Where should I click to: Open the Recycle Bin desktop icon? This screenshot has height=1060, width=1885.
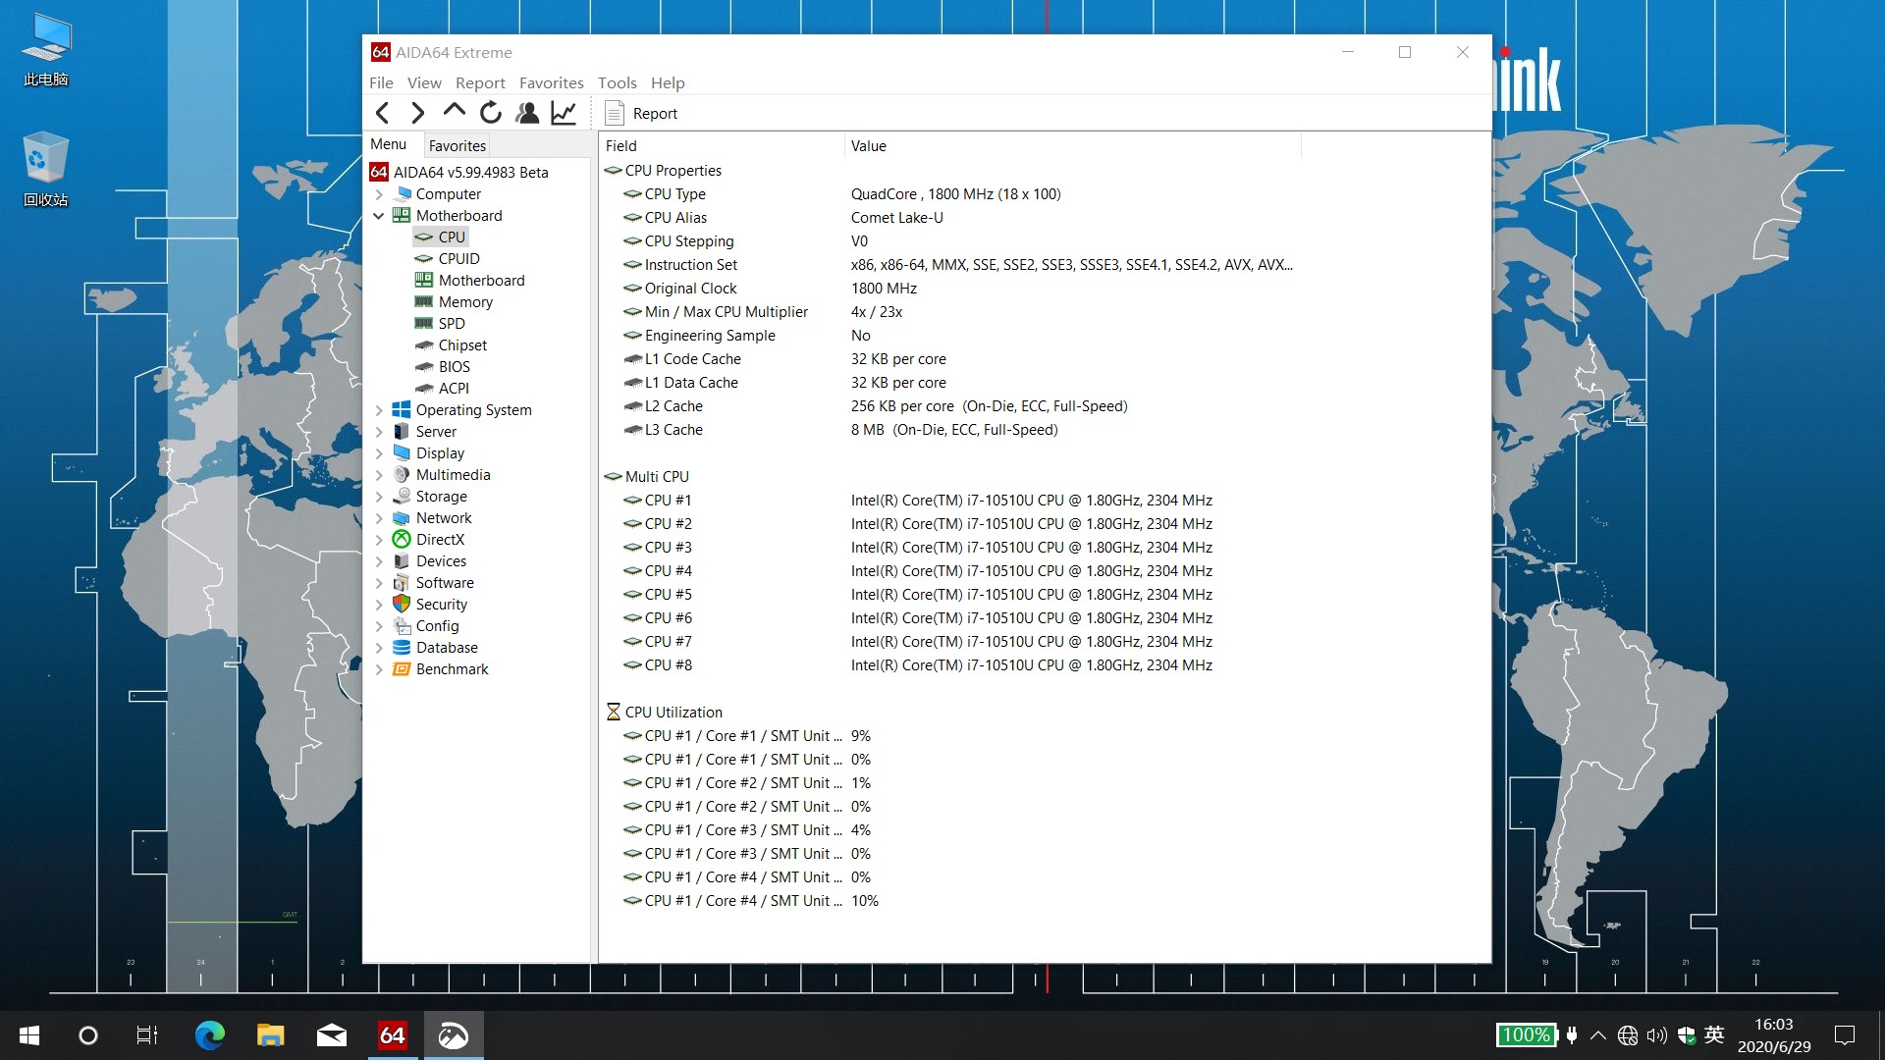(45, 169)
